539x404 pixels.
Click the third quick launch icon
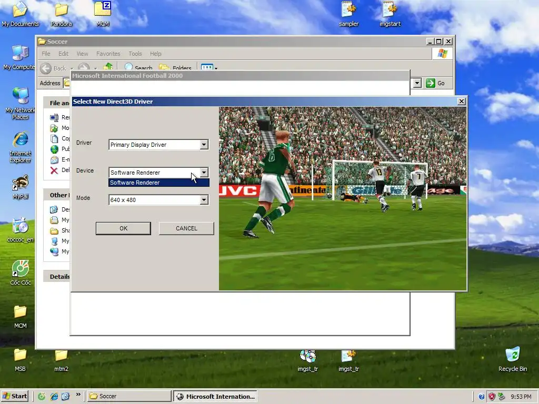(65, 396)
